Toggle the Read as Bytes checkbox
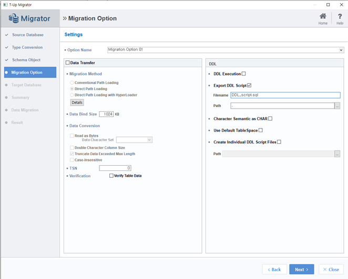The height and width of the screenshot is (279, 348). [72, 136]
